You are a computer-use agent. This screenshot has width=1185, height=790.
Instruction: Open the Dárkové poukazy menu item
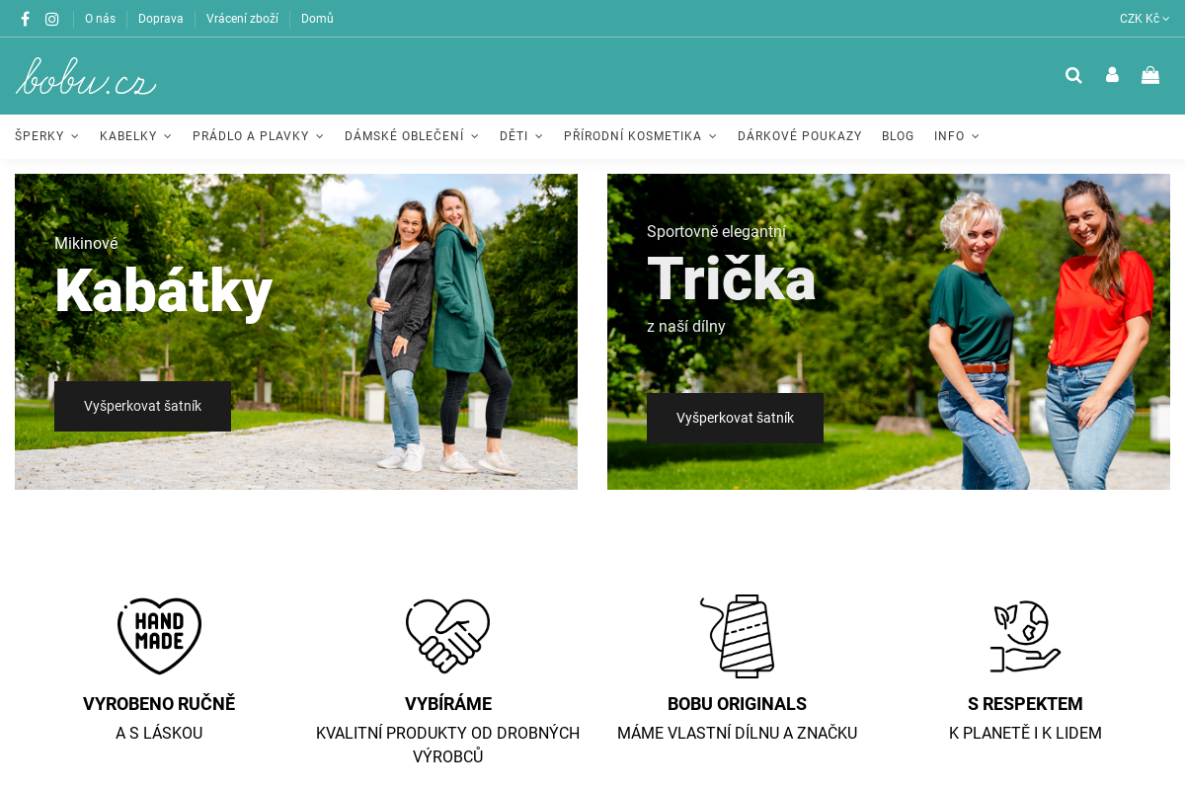click(800, 136)
